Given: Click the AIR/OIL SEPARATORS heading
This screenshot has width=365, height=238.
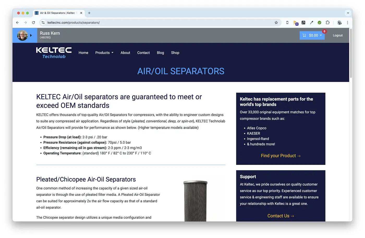Looking at the screenshot, I should coord(181,71).
